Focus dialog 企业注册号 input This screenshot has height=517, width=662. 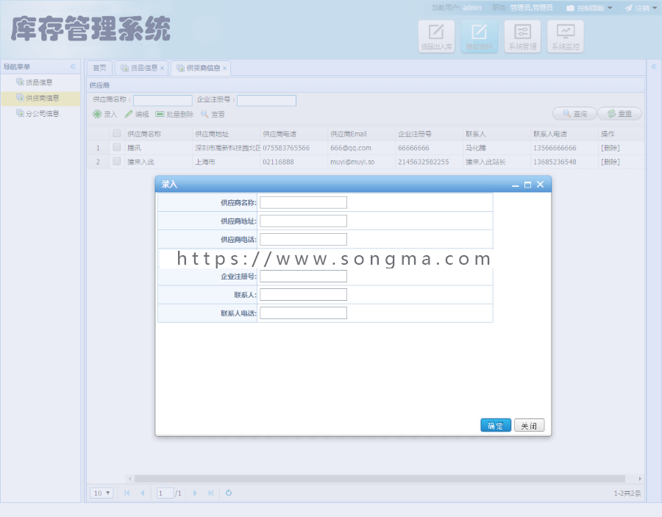click(303, 277)
